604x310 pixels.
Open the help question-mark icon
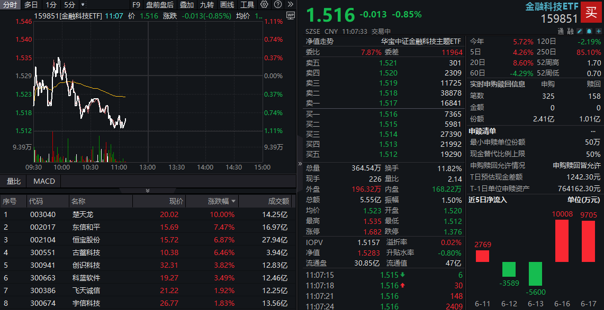tap(277, 4)
